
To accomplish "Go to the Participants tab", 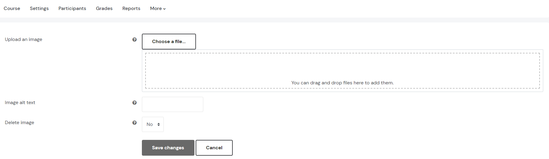I will pos(72,8).
